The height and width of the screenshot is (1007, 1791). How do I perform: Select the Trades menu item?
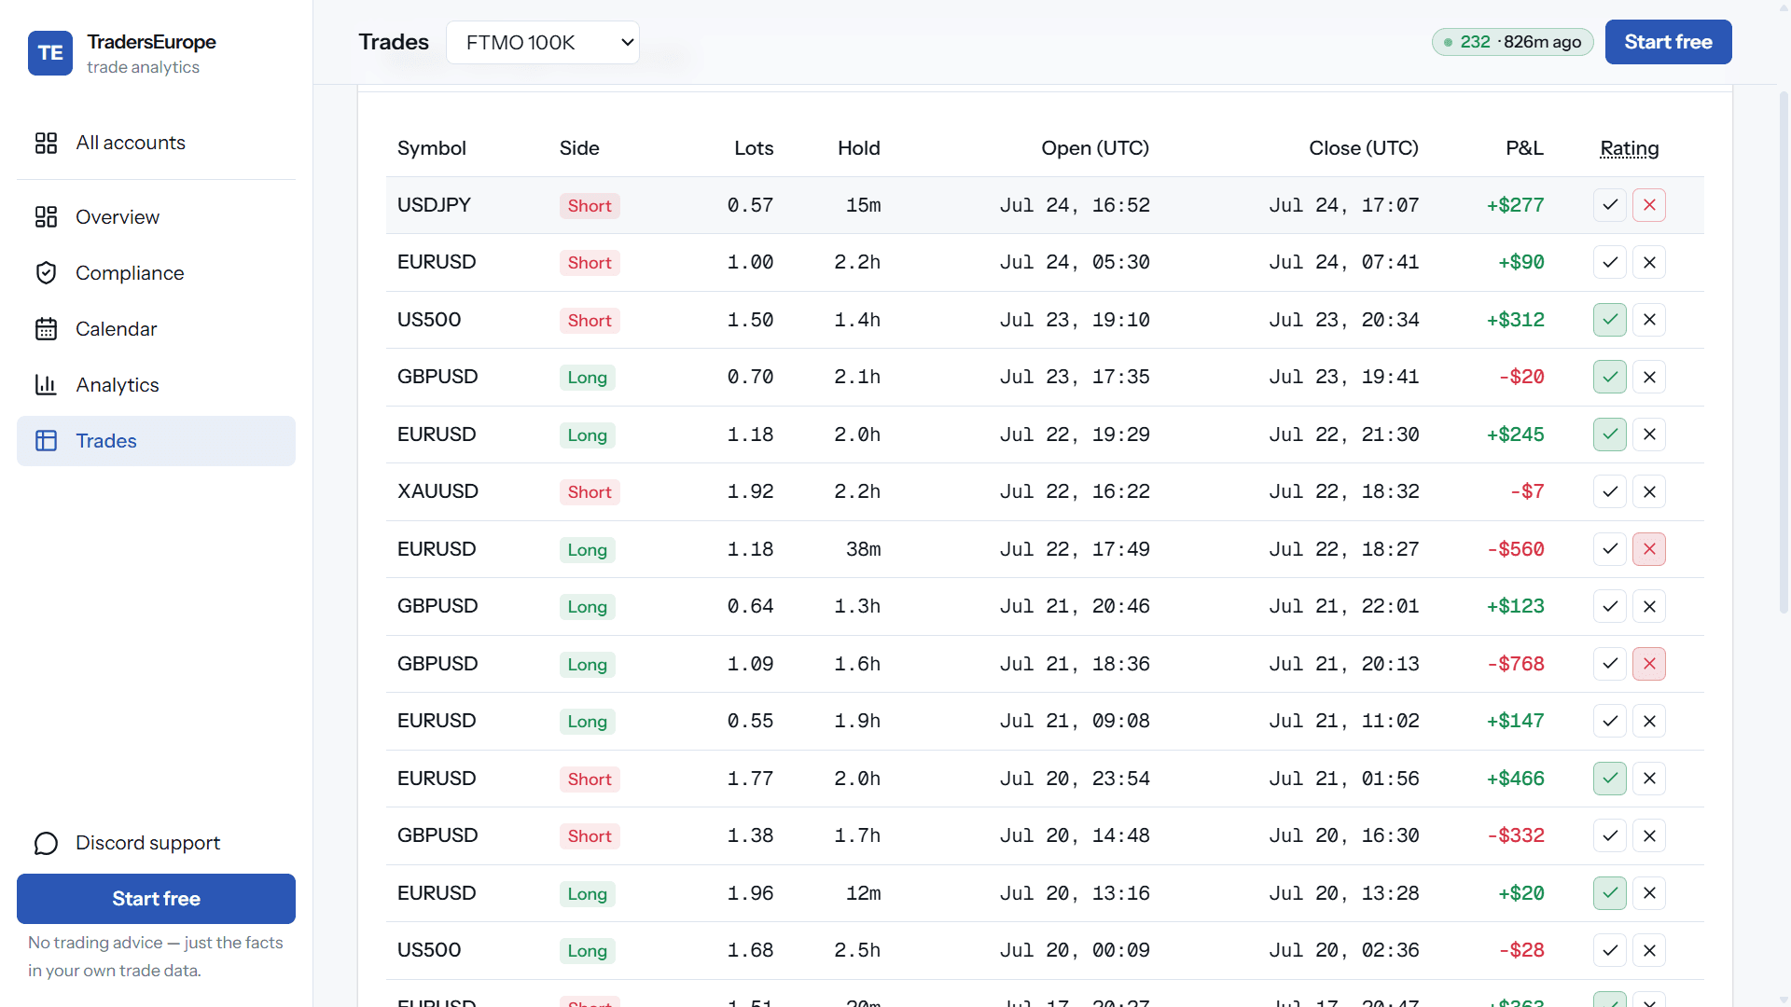[x=156, y=441]
